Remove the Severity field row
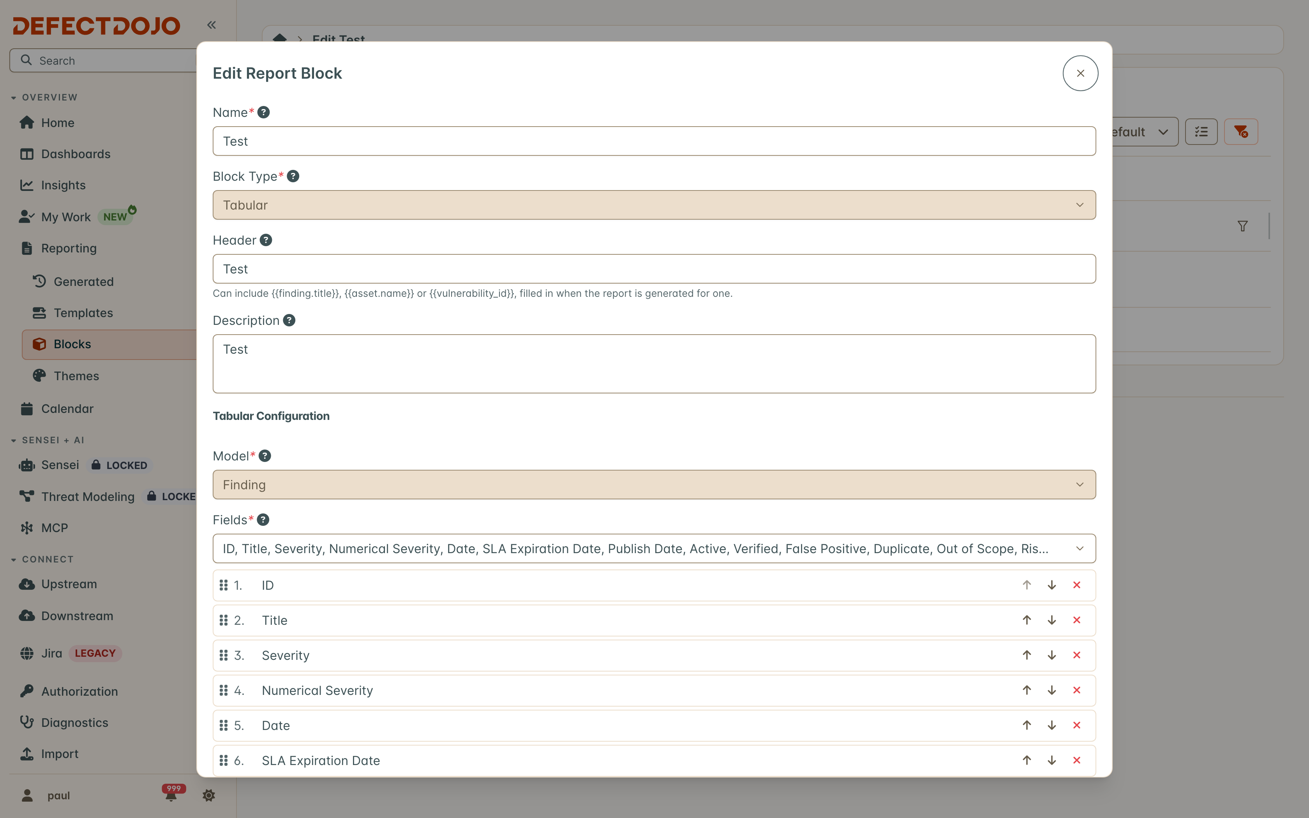Viewport: 1309px width, 818px height. click(x=1076, y=655)
